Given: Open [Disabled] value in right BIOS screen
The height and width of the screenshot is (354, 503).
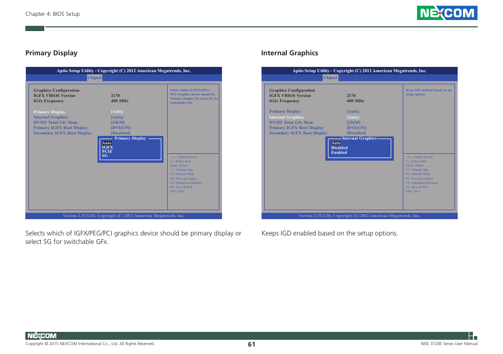Looking at the screenshot, I should 356,133.
